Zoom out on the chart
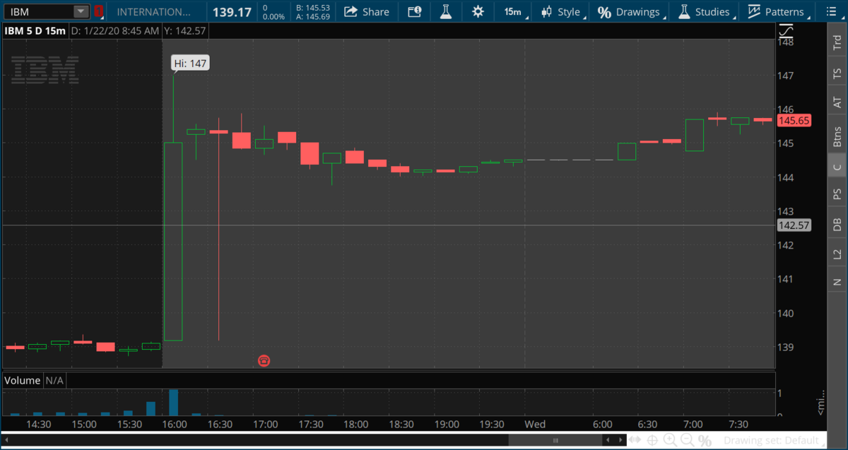The image size is (848, 450). (687, 440)
